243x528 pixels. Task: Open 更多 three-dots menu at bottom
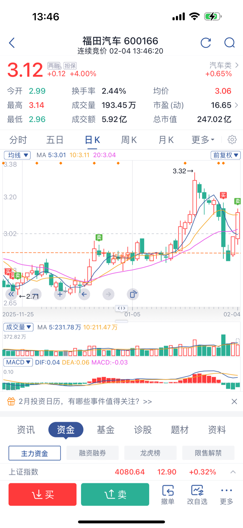227,494
